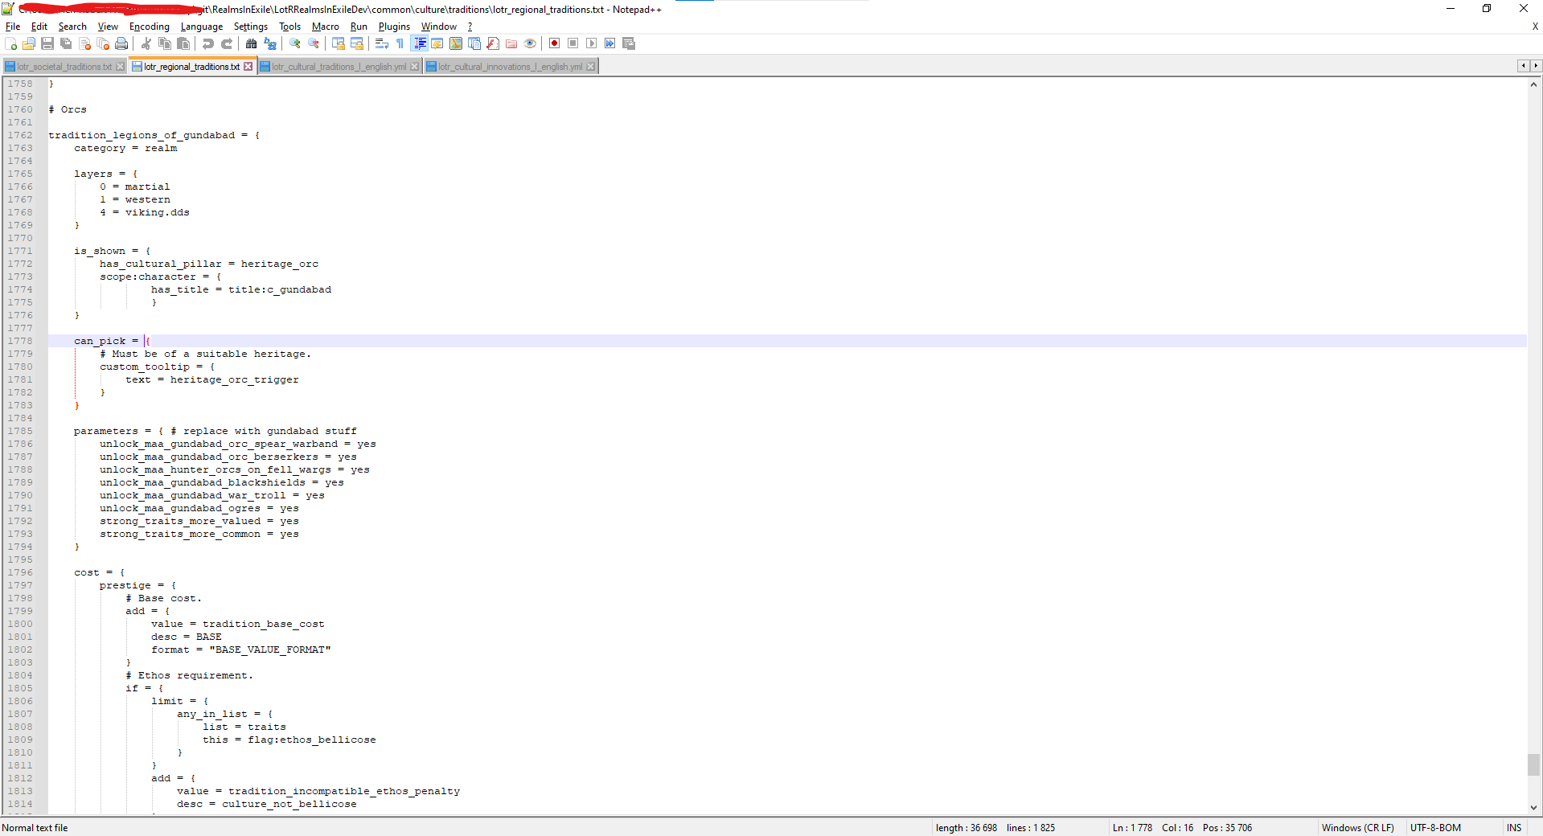Click the vertical scrollbar thumb

pyautogui.click(x=1534, y=764)
